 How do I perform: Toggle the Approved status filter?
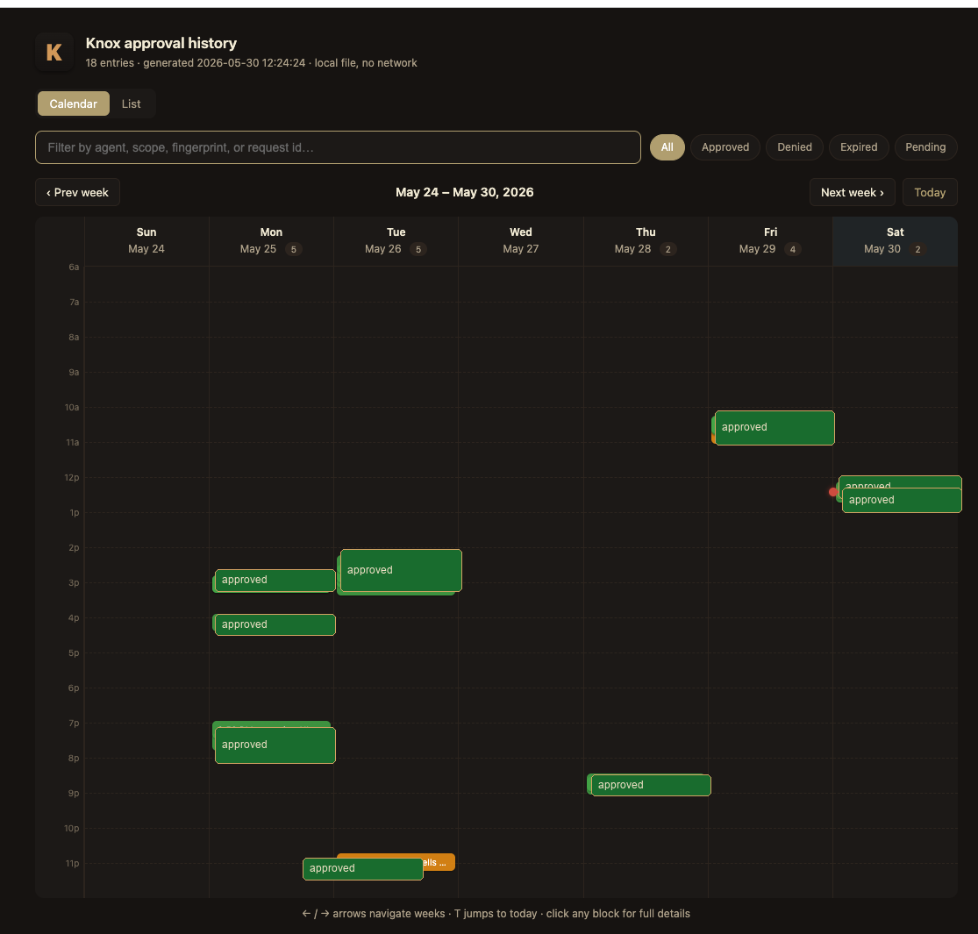pyautogui.click(x=725, y=147)
